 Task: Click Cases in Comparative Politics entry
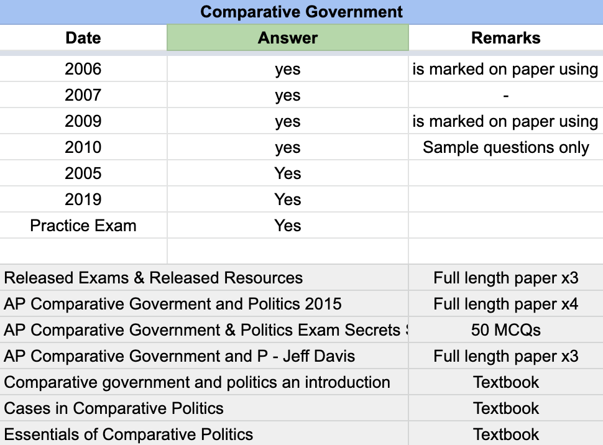(x=114, y=408)
